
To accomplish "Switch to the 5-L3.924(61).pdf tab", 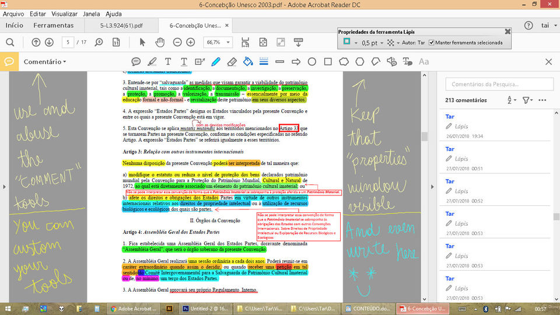I will point(121,26).
